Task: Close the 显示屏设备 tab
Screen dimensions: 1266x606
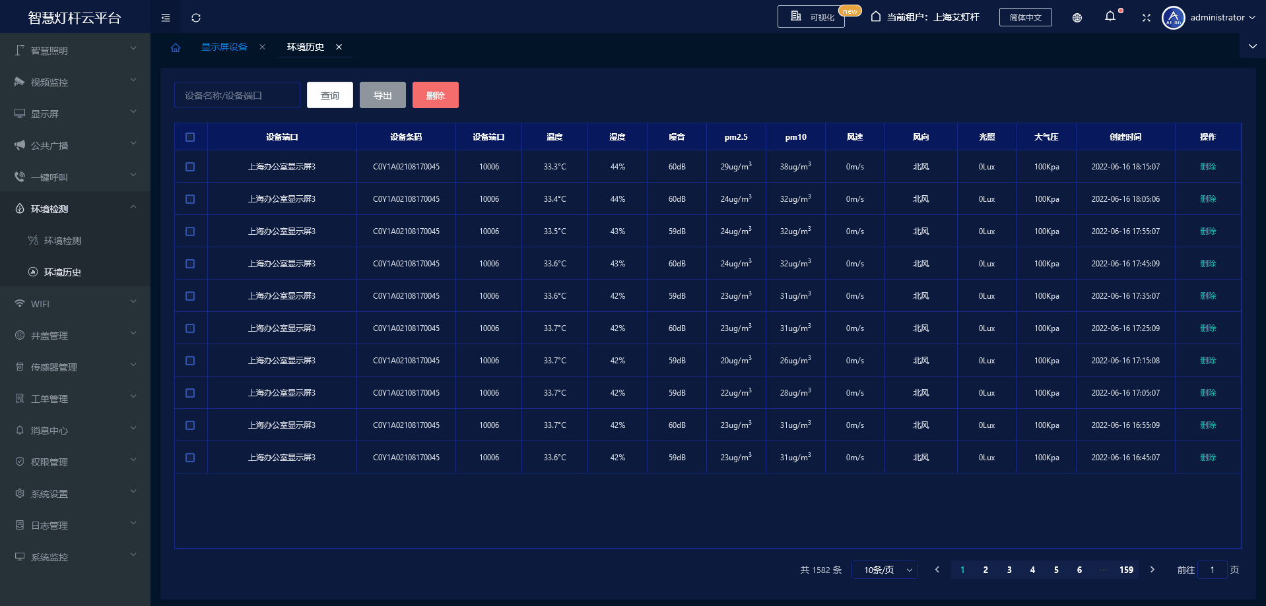Action: tap(263, 47)
